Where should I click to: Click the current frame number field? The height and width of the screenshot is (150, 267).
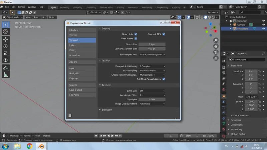click(171, 136)
